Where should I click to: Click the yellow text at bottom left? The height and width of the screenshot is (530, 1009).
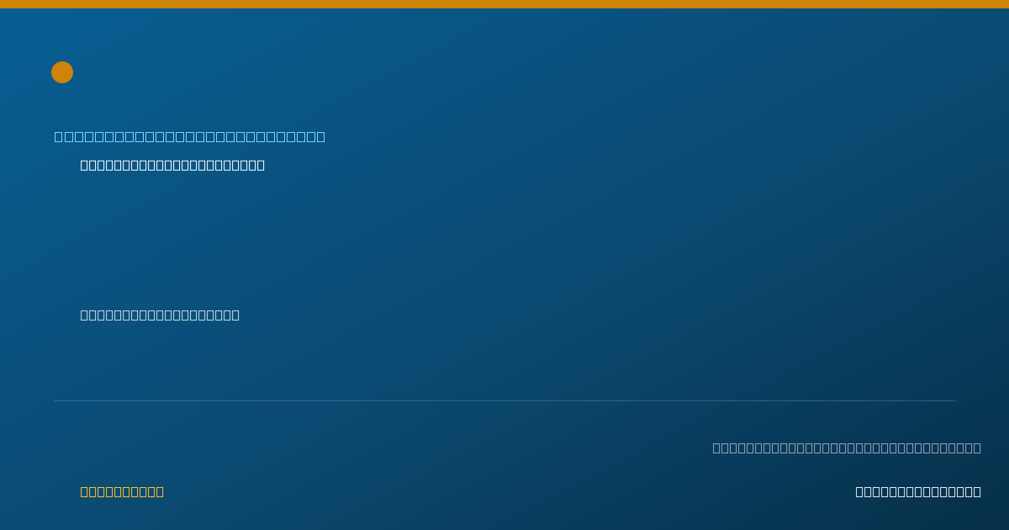click(x=122, y=491)
